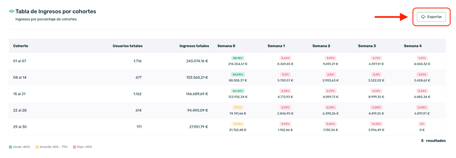
Task: Select the 01 al 07 cohort row
Action: 20,61
